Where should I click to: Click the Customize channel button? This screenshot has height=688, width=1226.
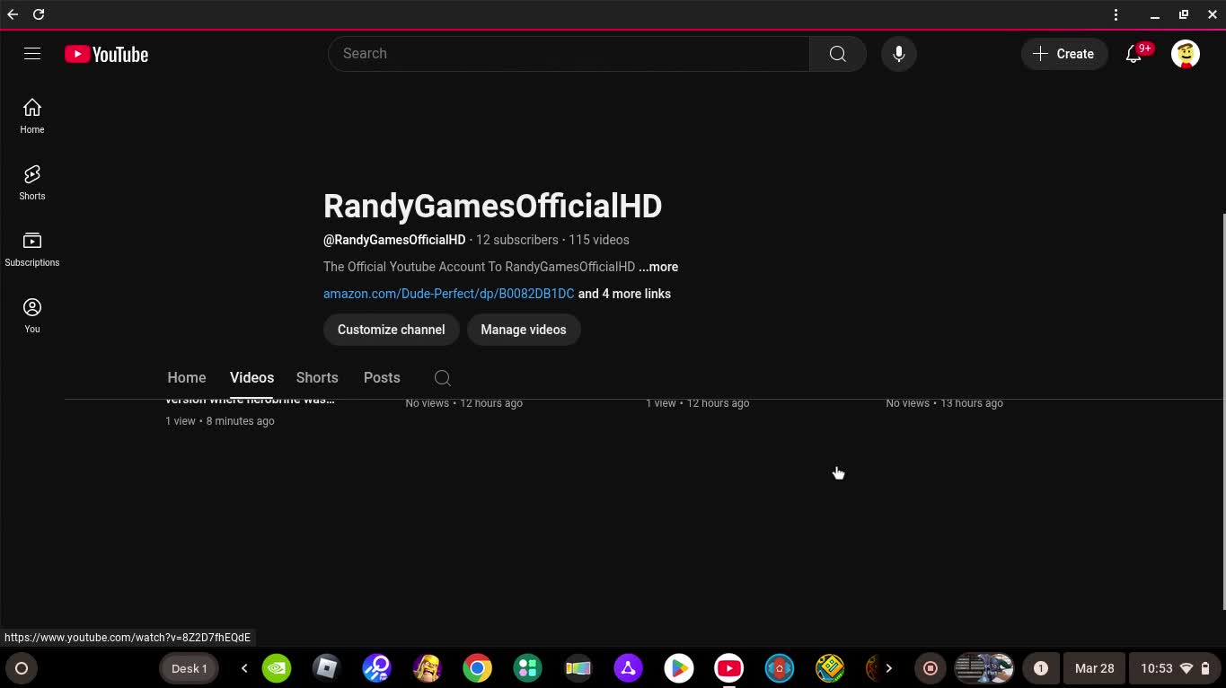391,330
